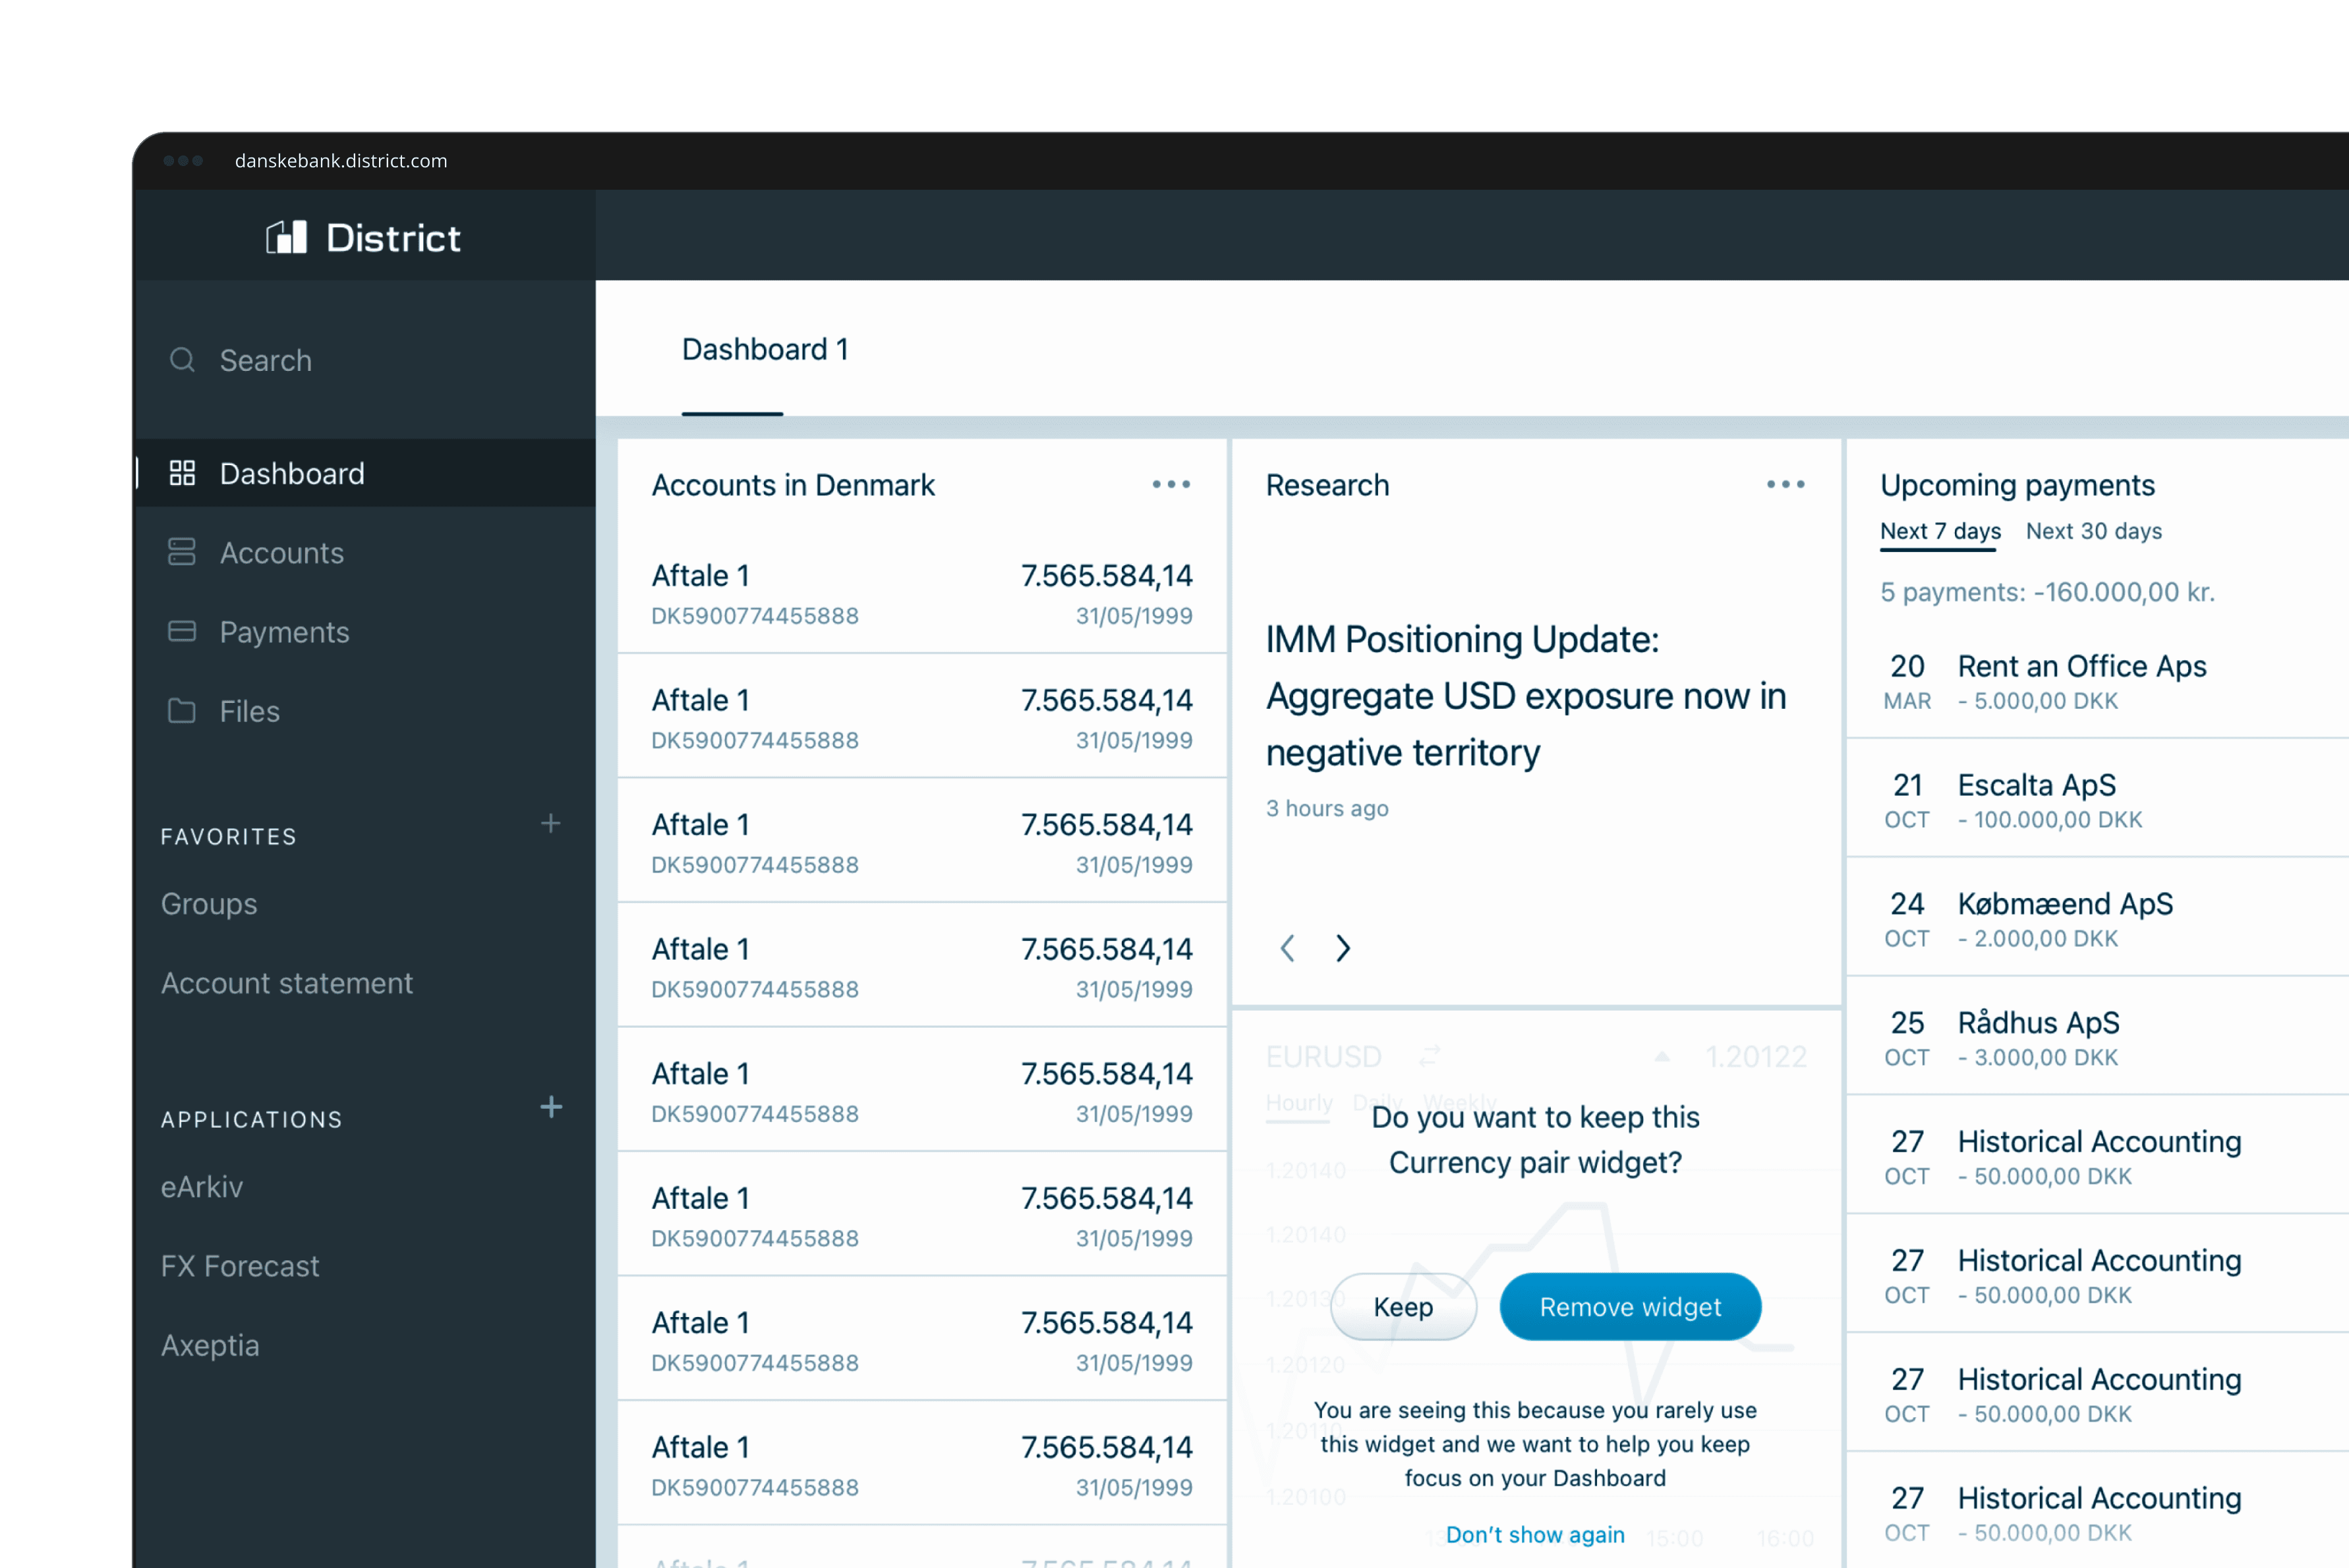
Task: Click the Upcoming payments widget title
Action: (x=2017, y=485)
